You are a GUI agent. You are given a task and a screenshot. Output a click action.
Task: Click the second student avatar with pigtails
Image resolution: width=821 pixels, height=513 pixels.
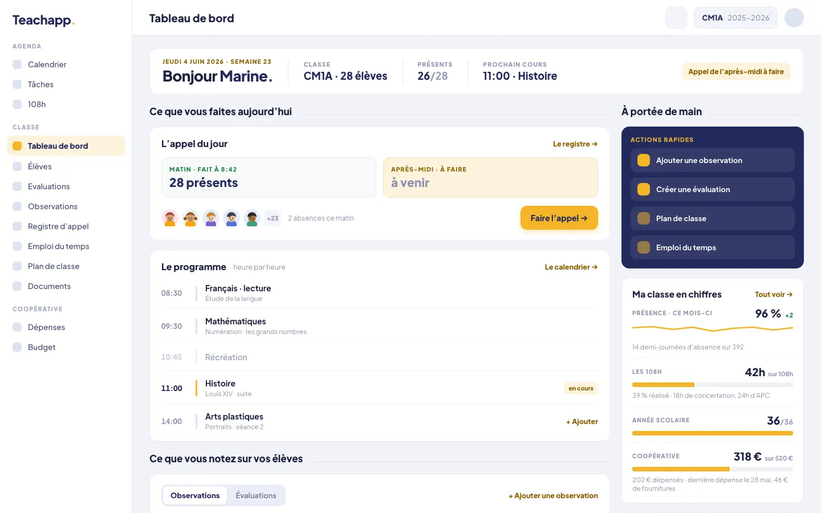point(190,218)
